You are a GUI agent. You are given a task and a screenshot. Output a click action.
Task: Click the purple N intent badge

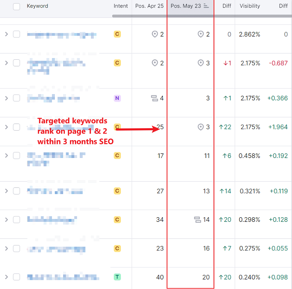tap(117, 98)
